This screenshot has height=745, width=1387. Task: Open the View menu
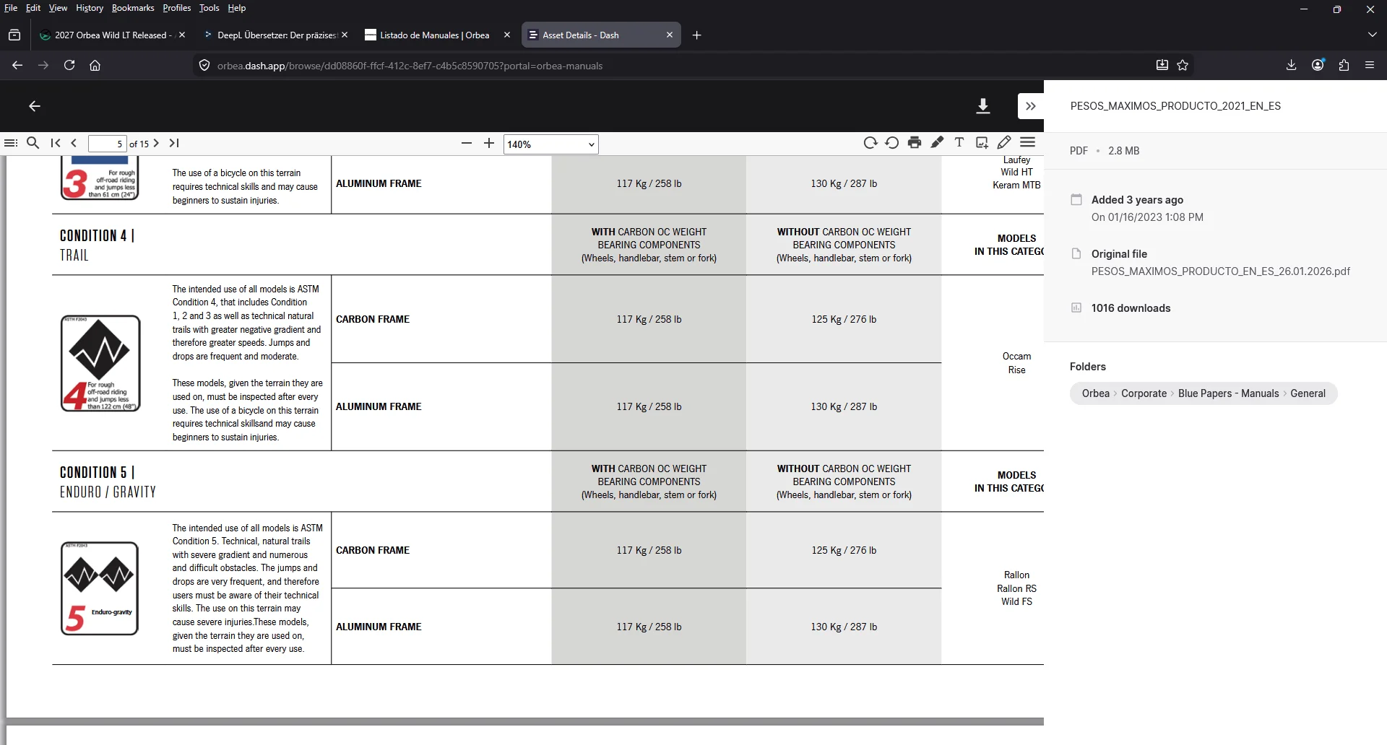(x=58, y=8)
